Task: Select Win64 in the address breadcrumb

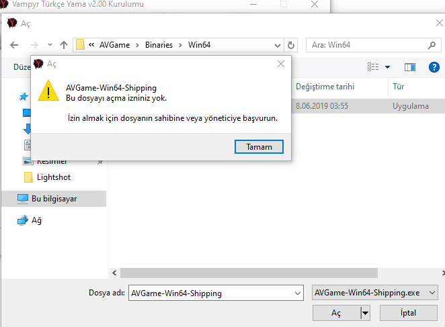Action: pos(199,45)
